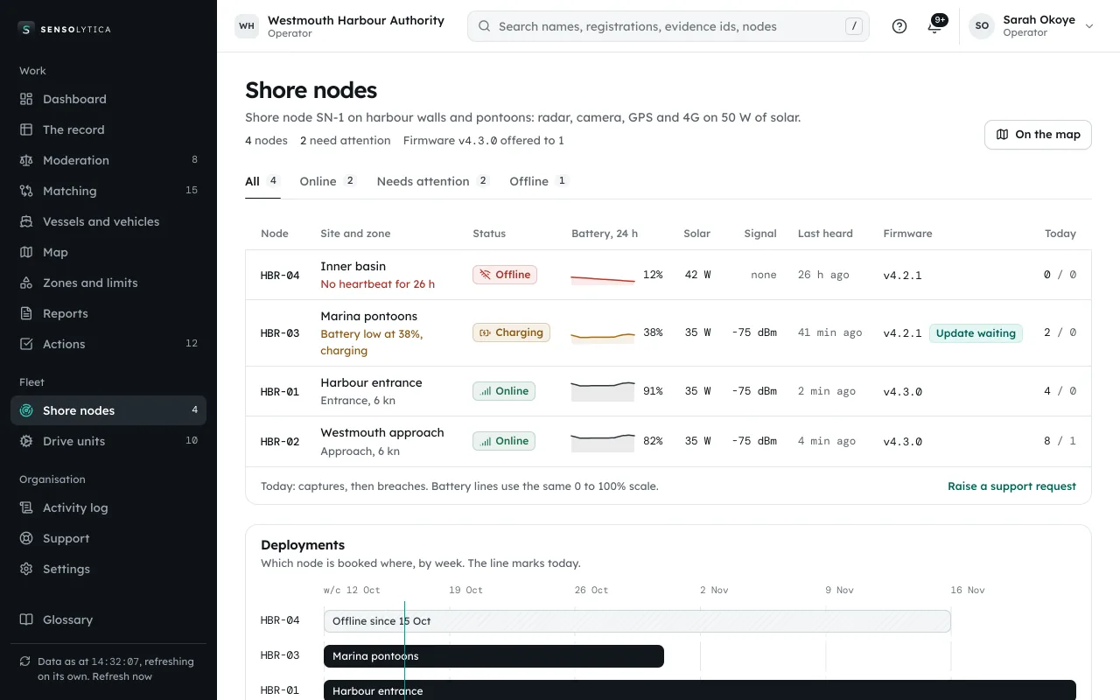Image resolution: width=1120 pixels, height=700 pixels.
Task: Click the On the map button
Action: pyautogui.click(x=1038, y=135)
